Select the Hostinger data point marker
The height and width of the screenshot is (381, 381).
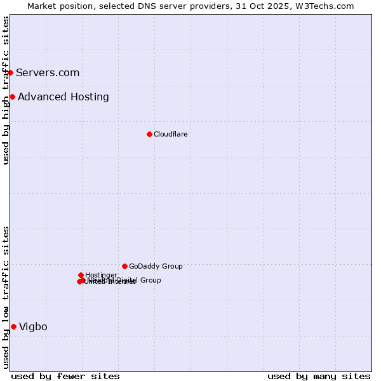[81, 275]
